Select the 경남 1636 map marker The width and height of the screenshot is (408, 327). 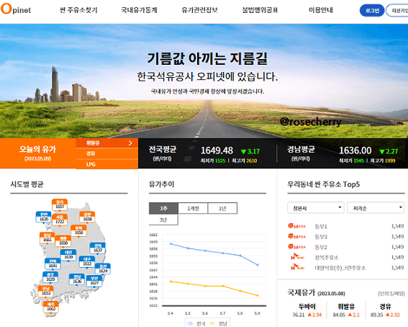(77, 279)
